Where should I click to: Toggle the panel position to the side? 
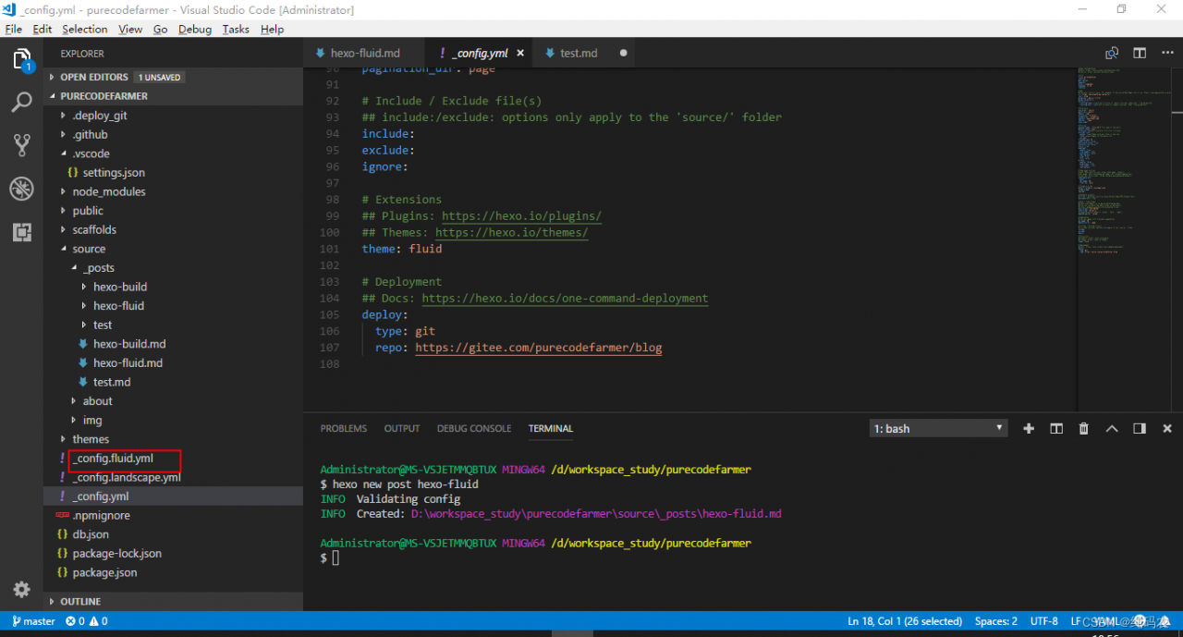[1140, 428]
